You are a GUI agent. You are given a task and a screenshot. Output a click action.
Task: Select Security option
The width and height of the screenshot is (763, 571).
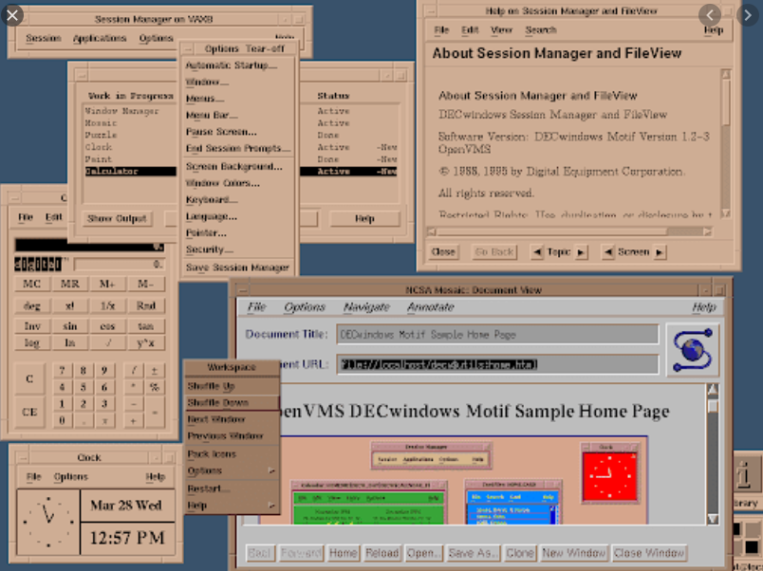[x=210, y=249]
